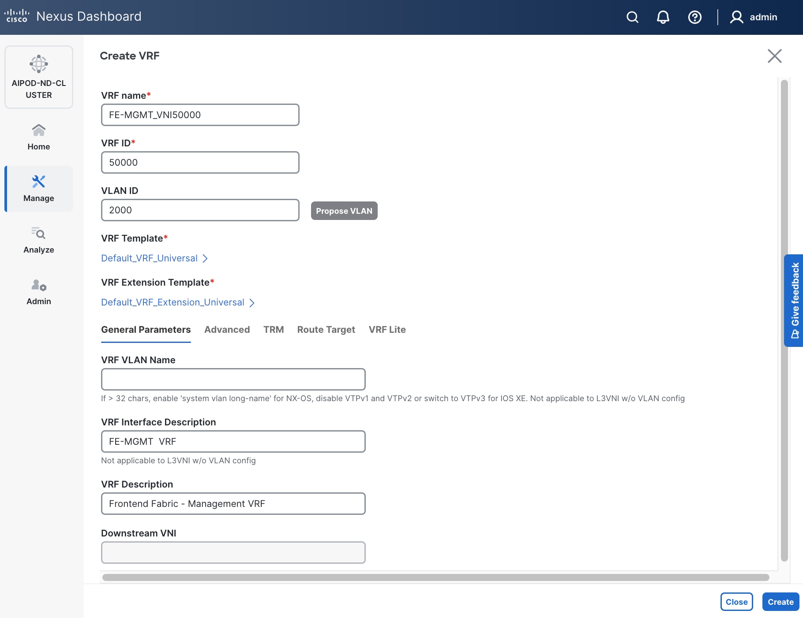This screenshot has width=803, height=618.
Task: Click the Propose VLAN button
Action: click(x=344, y=211)
